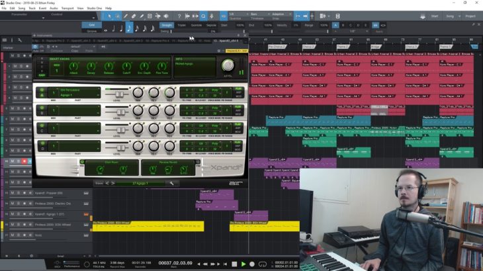Open the Parameter dropdown arrow
Viewport: 483px width, 271px height.
(43, 18)
